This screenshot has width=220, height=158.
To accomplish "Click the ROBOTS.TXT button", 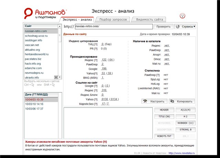I will coord(164,136).
